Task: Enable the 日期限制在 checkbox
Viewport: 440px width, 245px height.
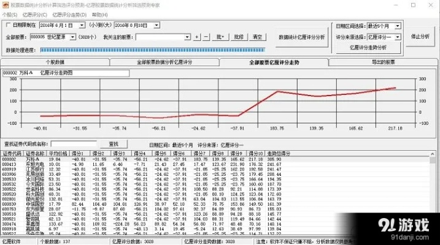Action: click(8, 26)
